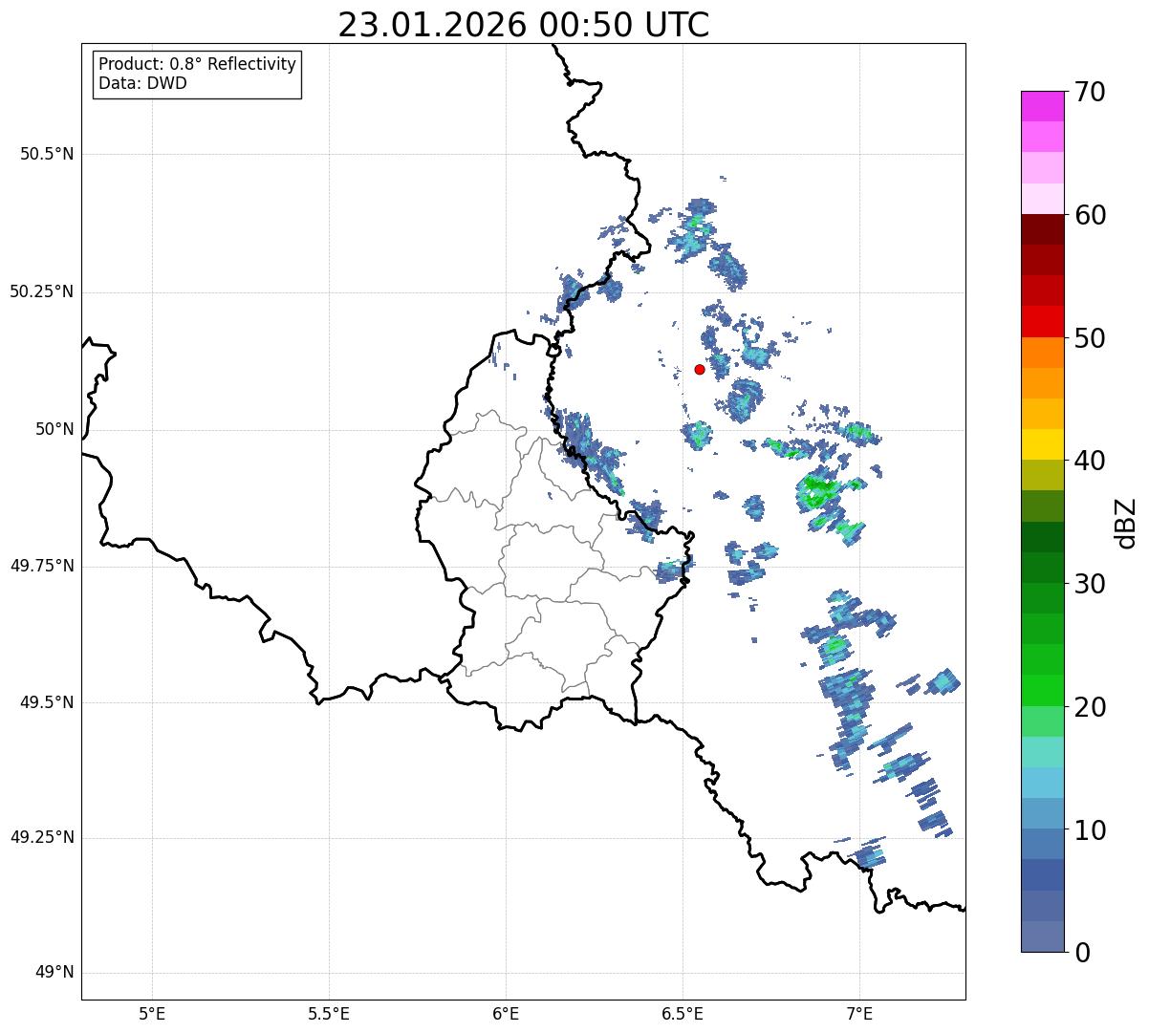Click the 5.5°E longitude label

[329, 1014]
